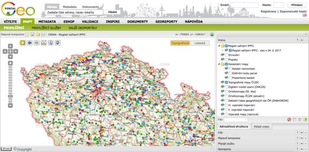Select the info query tool

click(x=50, y=43)
